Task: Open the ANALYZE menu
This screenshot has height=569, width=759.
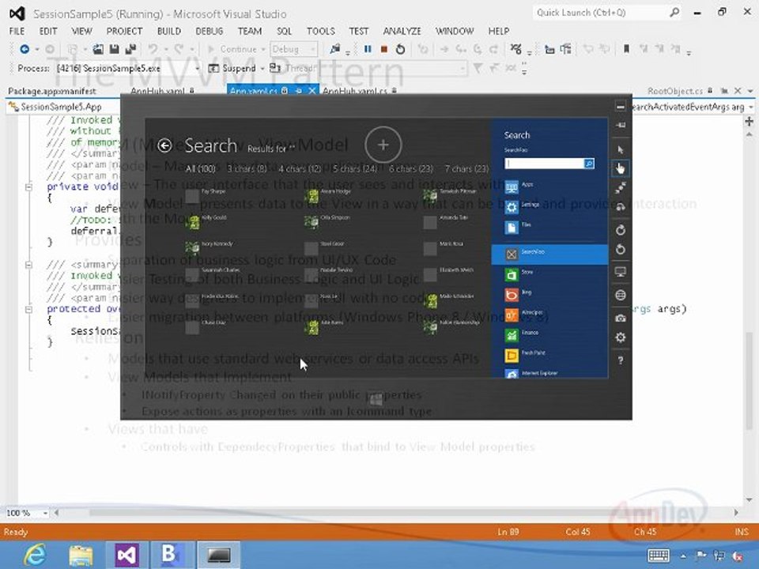Action: pos(402,31)
